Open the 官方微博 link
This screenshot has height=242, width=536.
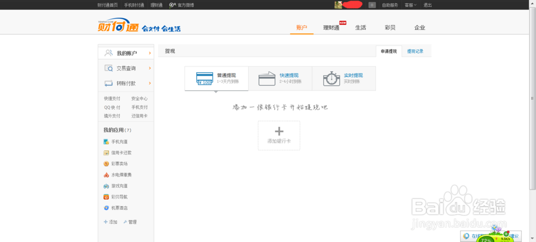(x=186, y=5)
